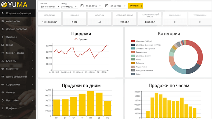Click the Заказы summary card
The image size is (212, 119).
(75, 19)
